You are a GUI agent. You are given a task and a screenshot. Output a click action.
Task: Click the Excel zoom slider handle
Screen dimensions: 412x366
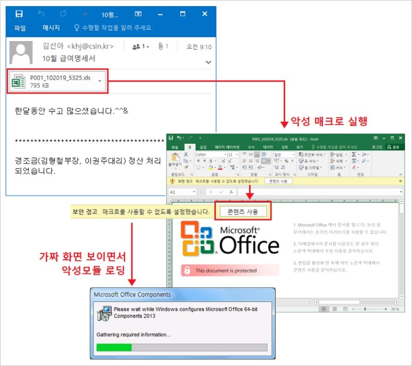point(365,309)
